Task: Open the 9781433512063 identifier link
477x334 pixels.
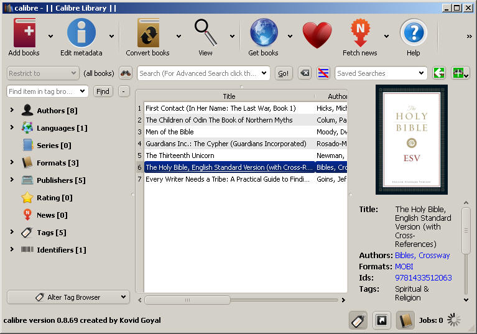Action: click(423, 278)
